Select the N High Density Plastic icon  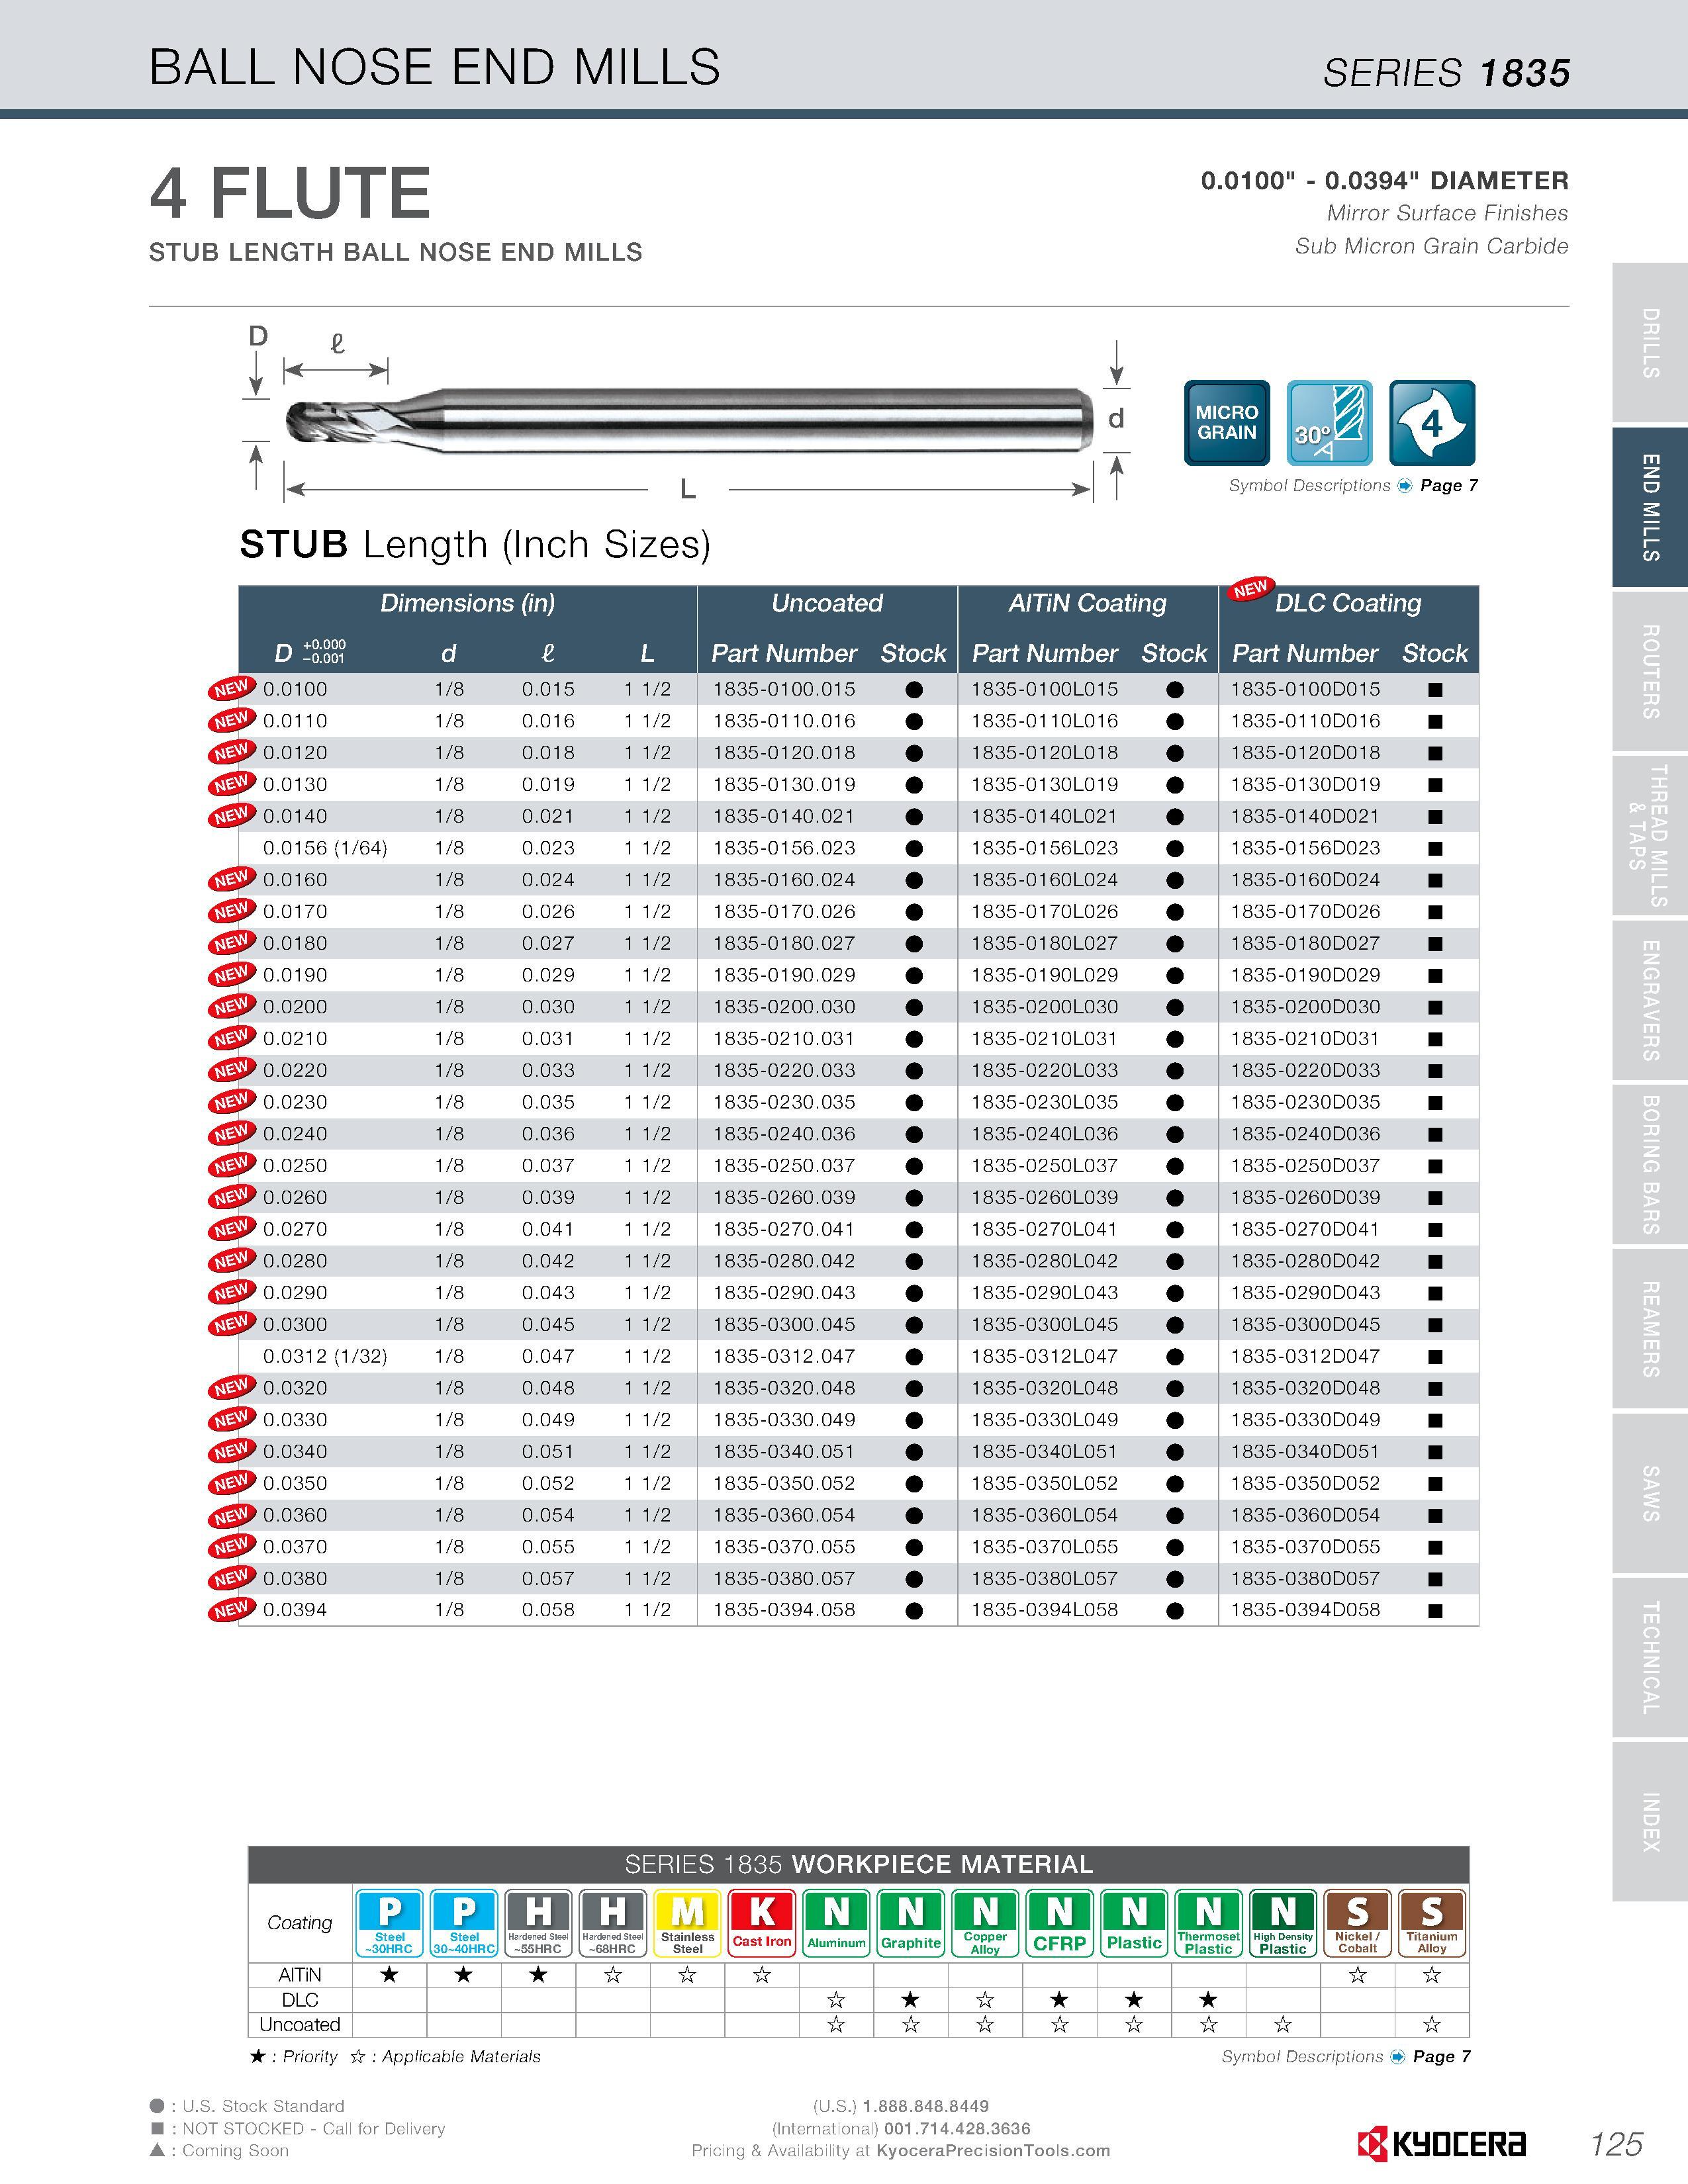tap(1283, 1923)
